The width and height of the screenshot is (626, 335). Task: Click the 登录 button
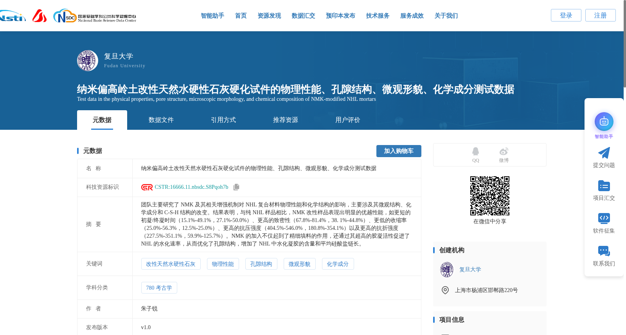tap(566, 15)
